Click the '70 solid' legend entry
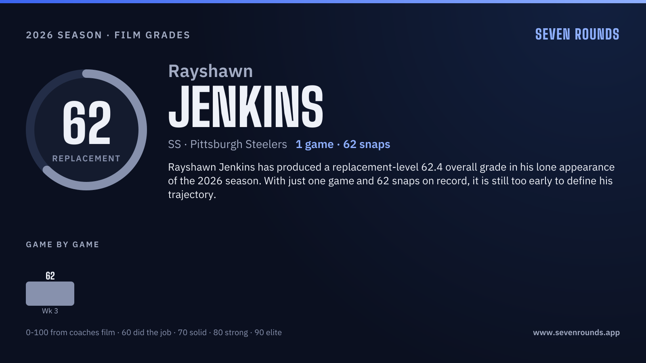This screenshot has width=646, height=363. pos(192,333)
